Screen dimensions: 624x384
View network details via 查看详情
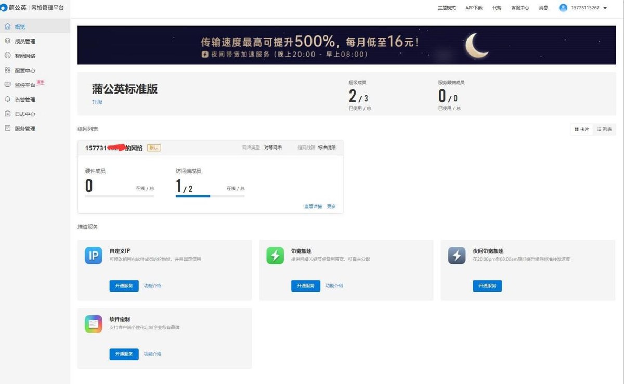point(309,206)
